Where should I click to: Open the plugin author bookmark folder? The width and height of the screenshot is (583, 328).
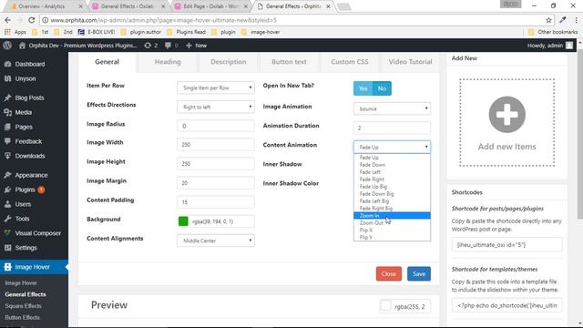tap(141, 32)
